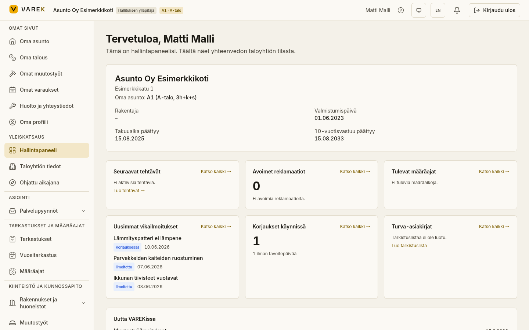Click Asunto Oy Esimerkkikoti header title
The image size is (529, 330).
[x=83, y=10]
